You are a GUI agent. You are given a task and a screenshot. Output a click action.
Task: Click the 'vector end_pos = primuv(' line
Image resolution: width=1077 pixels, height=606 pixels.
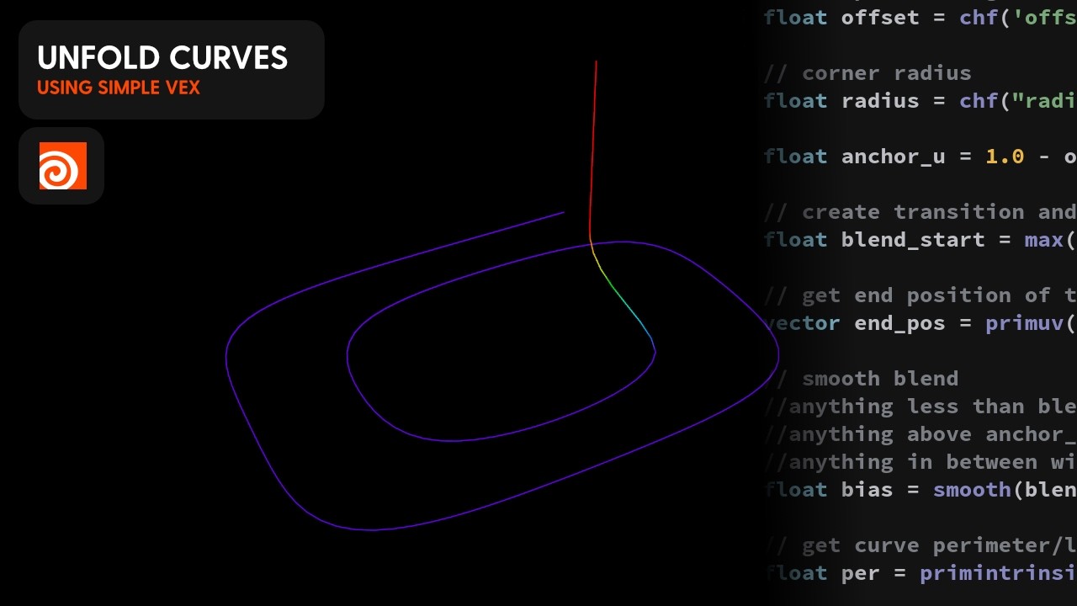[x=920, y=323]
